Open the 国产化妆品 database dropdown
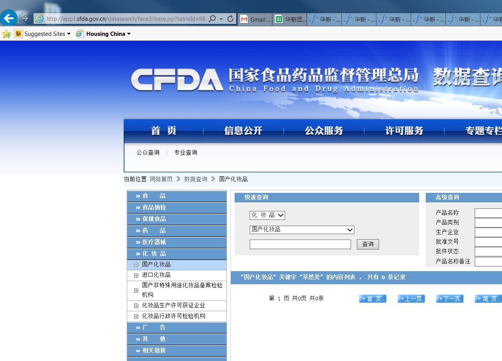502x361 pixels. [x=302, y=230]
